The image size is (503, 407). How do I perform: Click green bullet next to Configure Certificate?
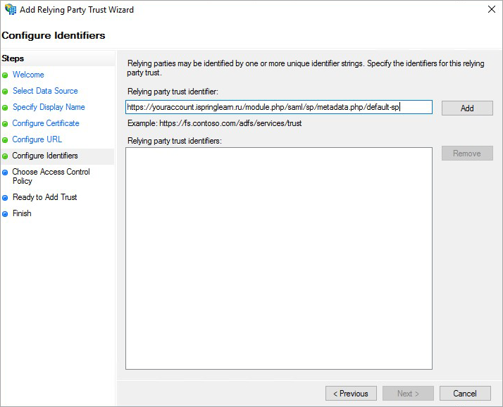5,124
